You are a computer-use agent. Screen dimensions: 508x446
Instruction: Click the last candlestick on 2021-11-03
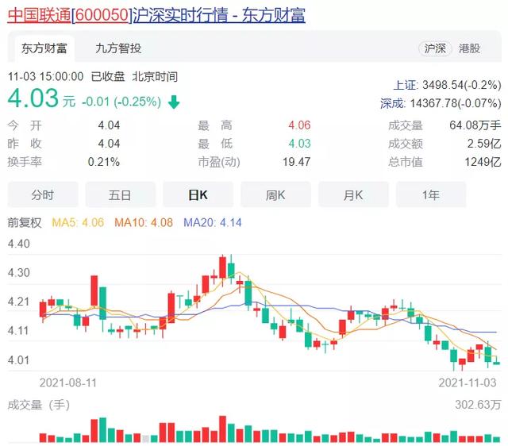pos(497,361)
